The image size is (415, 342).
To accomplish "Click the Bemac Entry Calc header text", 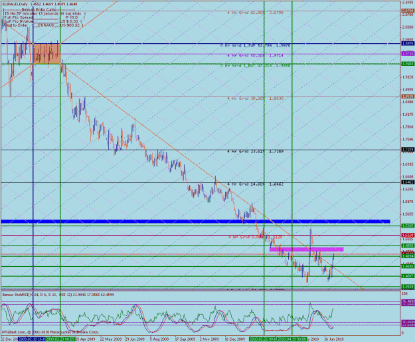I will pyautogui.click(x=39, y=9).
